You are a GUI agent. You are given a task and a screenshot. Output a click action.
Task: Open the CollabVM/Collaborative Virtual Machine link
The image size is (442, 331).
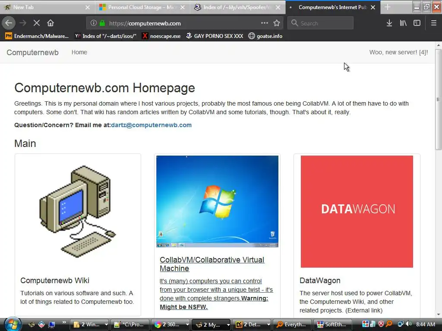pyautogui.click(x=212, y=264)
